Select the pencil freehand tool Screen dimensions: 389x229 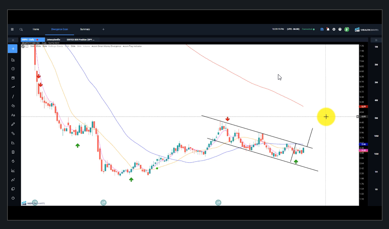click(x=13, y=124)
